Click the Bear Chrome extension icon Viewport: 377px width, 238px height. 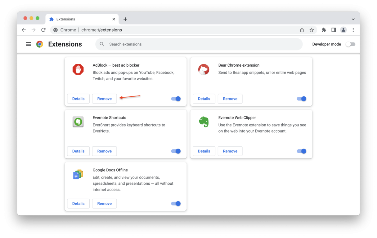[x=204, y=69]
